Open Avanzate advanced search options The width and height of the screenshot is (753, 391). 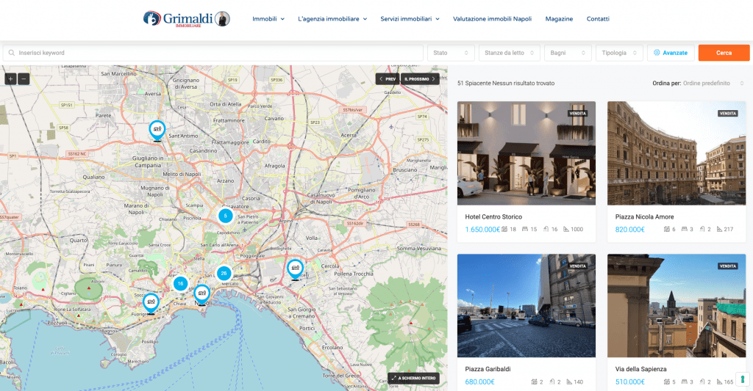click(671, 53)
